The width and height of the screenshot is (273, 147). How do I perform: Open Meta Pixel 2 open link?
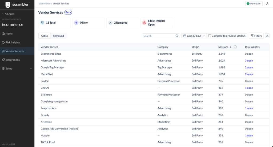(x=249, y=74)
